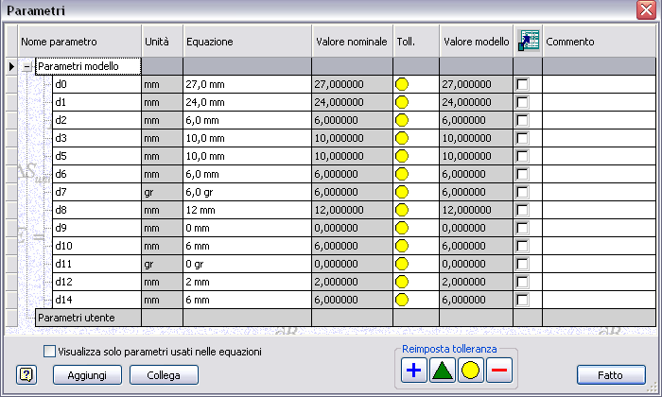Click the Toll. column header

pyautogui.click(x=416, y=41)
